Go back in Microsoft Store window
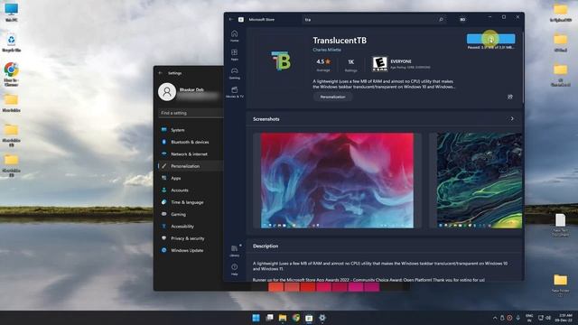Image resolution: width=578 pixels, height=325 pixels. (231, 19)
